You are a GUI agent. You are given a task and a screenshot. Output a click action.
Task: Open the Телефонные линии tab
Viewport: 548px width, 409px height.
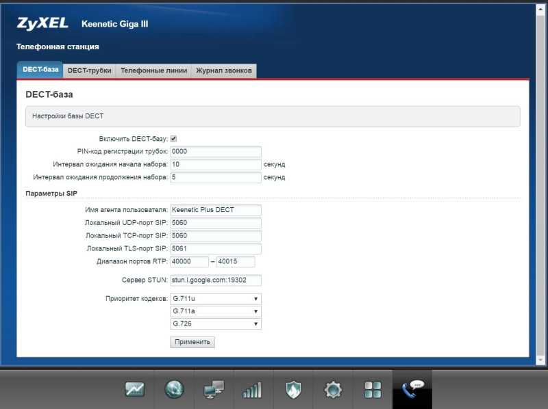click(x=153, y=70)
